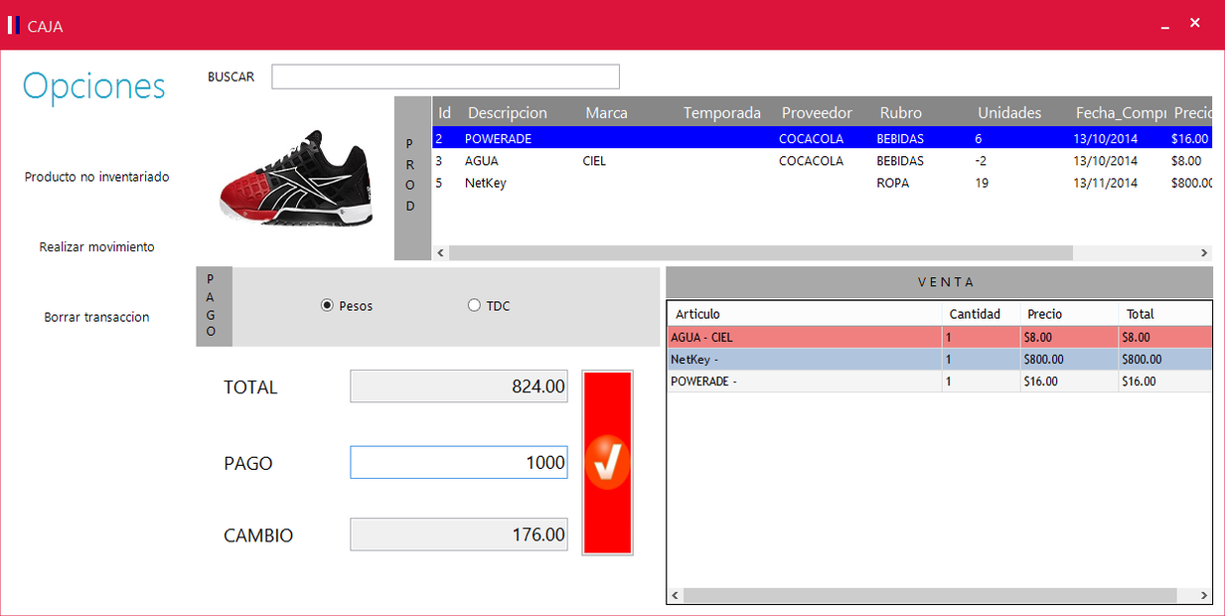Image resolution: width=1225 pixels, height=616 pixels.
Task: Click the $16.00 total in POWERADE sale row
Action: coord(1139,382)
